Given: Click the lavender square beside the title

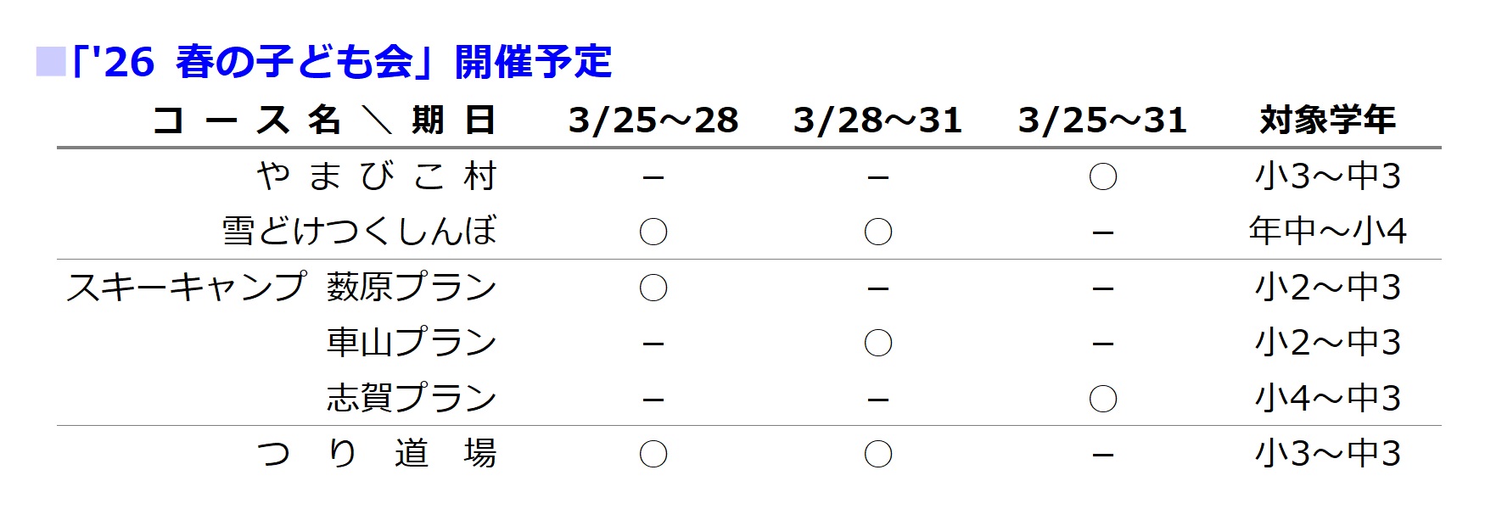Looking at the screenshot, I should [50, 63].
